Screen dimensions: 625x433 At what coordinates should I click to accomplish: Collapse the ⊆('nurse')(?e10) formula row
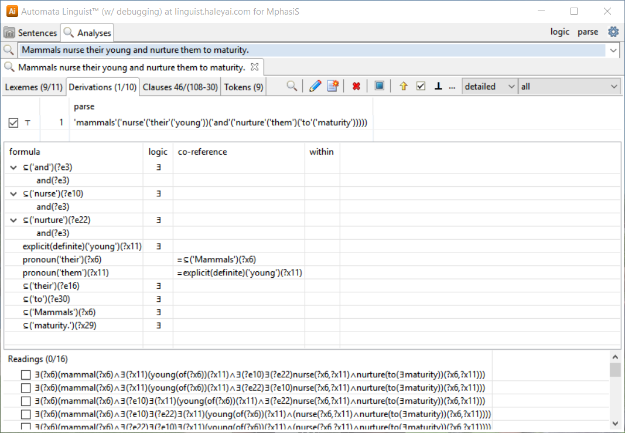(x=13, y=194)
